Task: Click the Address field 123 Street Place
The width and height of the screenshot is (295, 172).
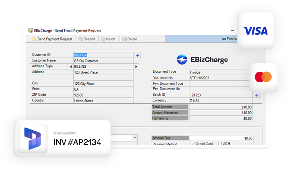Action: (103, 72)
